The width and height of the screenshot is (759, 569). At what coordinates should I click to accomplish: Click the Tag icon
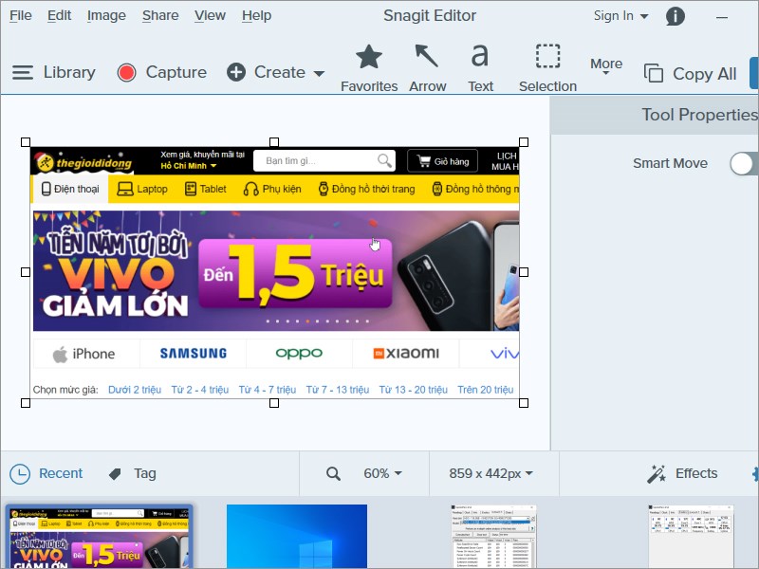(x=115, y=473)
